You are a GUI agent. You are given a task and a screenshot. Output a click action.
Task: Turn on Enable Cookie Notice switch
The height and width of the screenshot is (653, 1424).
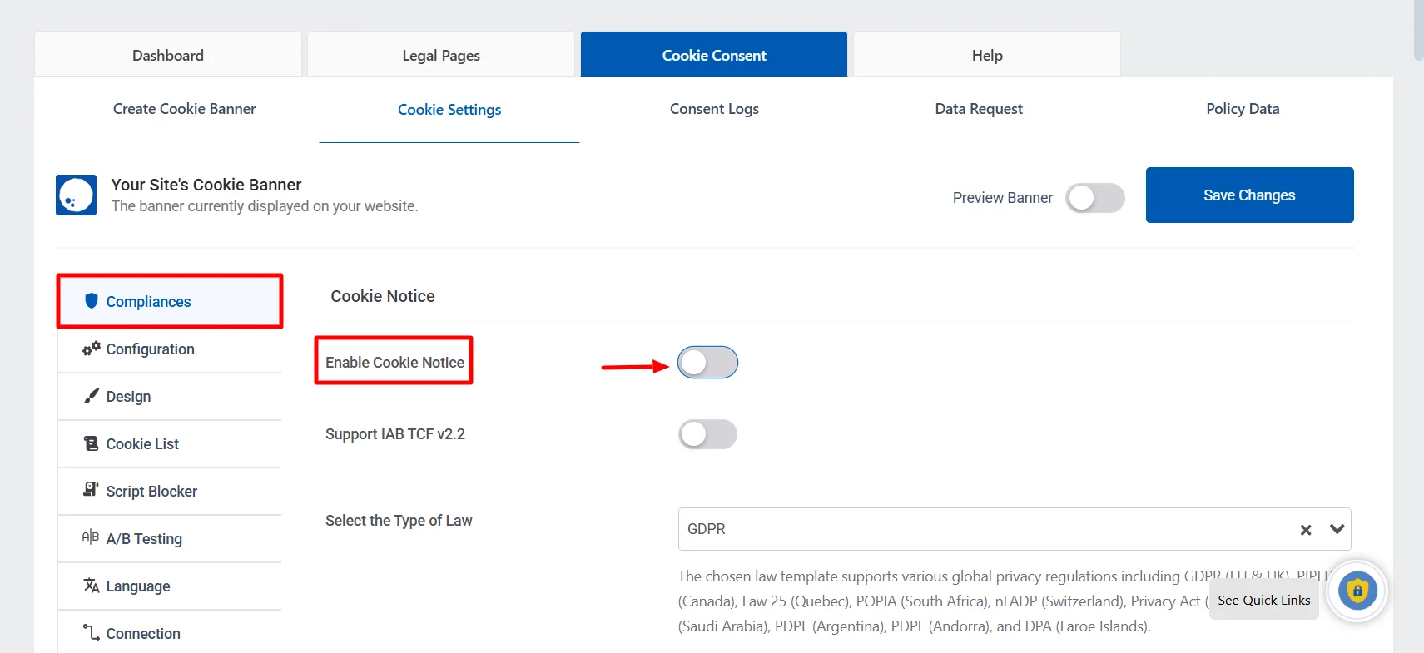click(707, 363)
